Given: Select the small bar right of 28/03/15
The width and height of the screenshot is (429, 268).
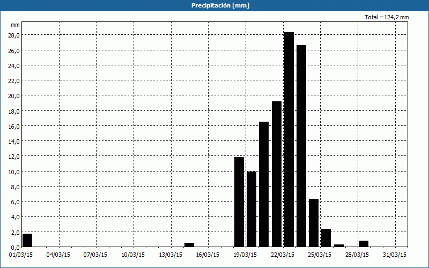Looking at the screenshot, I should pos(364,244).
